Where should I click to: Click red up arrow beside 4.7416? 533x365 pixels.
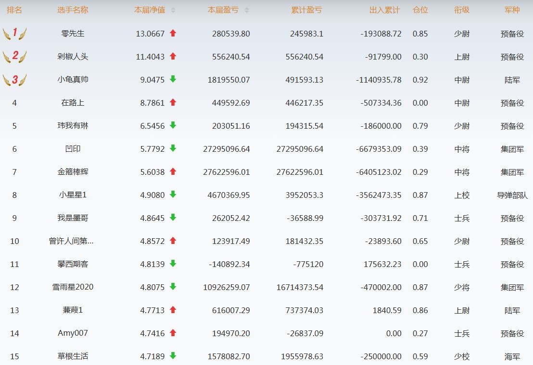(x=173, y=333)
